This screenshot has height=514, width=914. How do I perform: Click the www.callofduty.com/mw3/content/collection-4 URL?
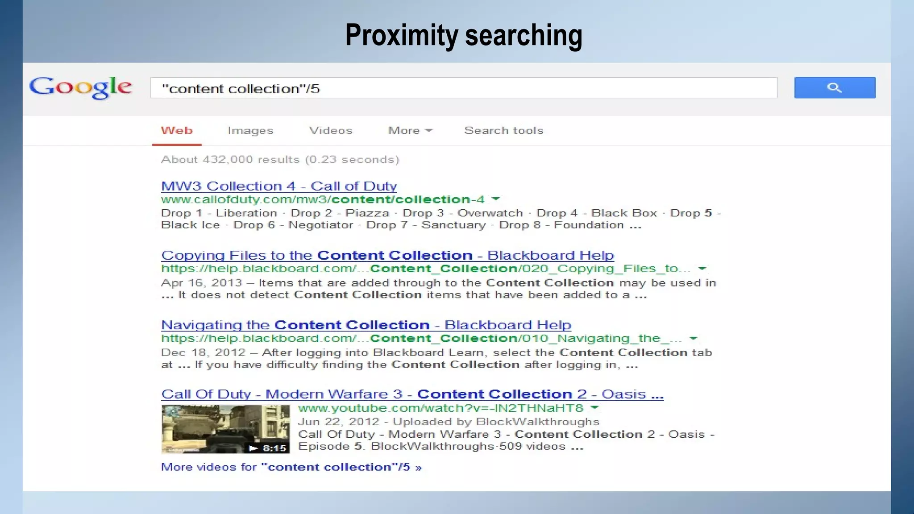point(323,199)
